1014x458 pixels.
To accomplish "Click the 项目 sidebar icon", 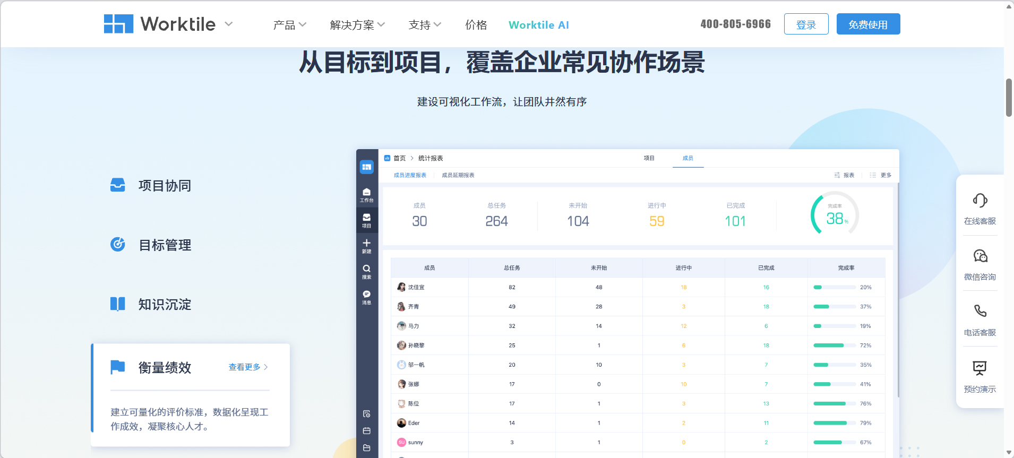I will (366, 220).
